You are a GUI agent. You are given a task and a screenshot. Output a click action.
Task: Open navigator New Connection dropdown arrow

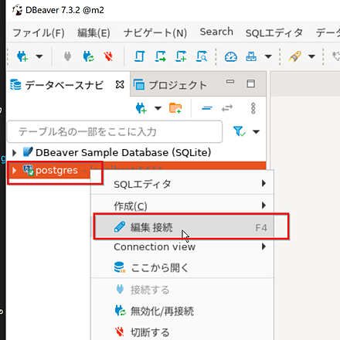coord(158,108)
